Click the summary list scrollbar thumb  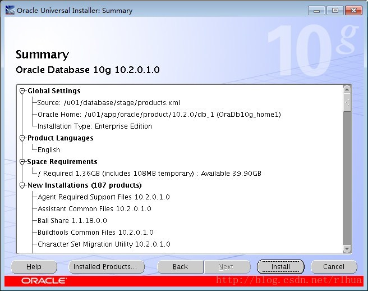347,102
